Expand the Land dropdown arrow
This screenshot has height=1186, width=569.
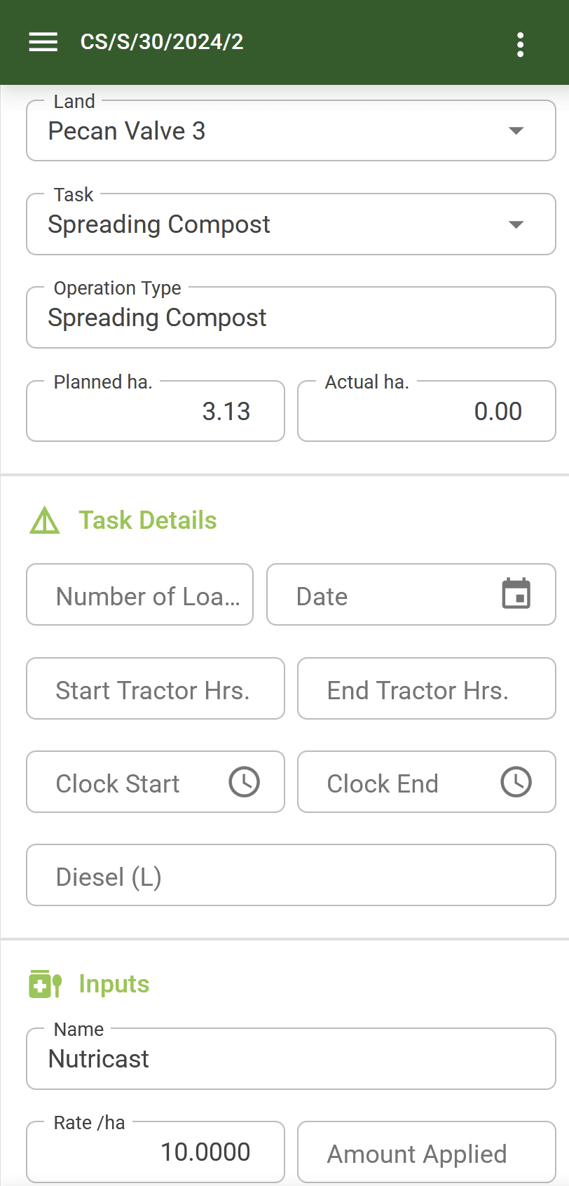coord(516,131)
